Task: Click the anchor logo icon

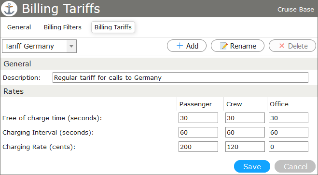Action: click(x=9, y=9)
